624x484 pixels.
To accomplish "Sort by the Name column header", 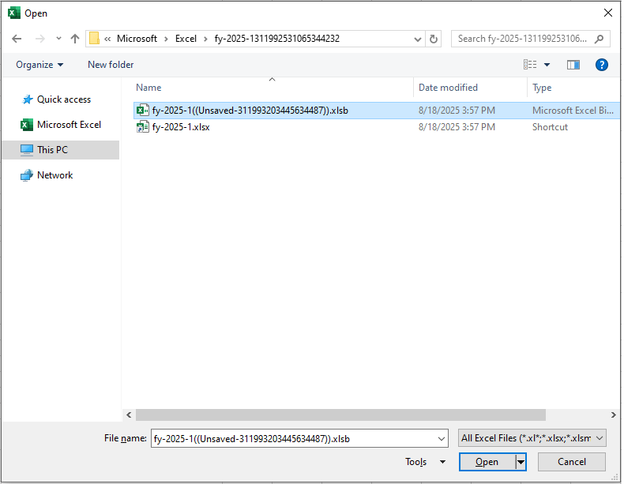I will pyautogui.click(x=148, y=88).
